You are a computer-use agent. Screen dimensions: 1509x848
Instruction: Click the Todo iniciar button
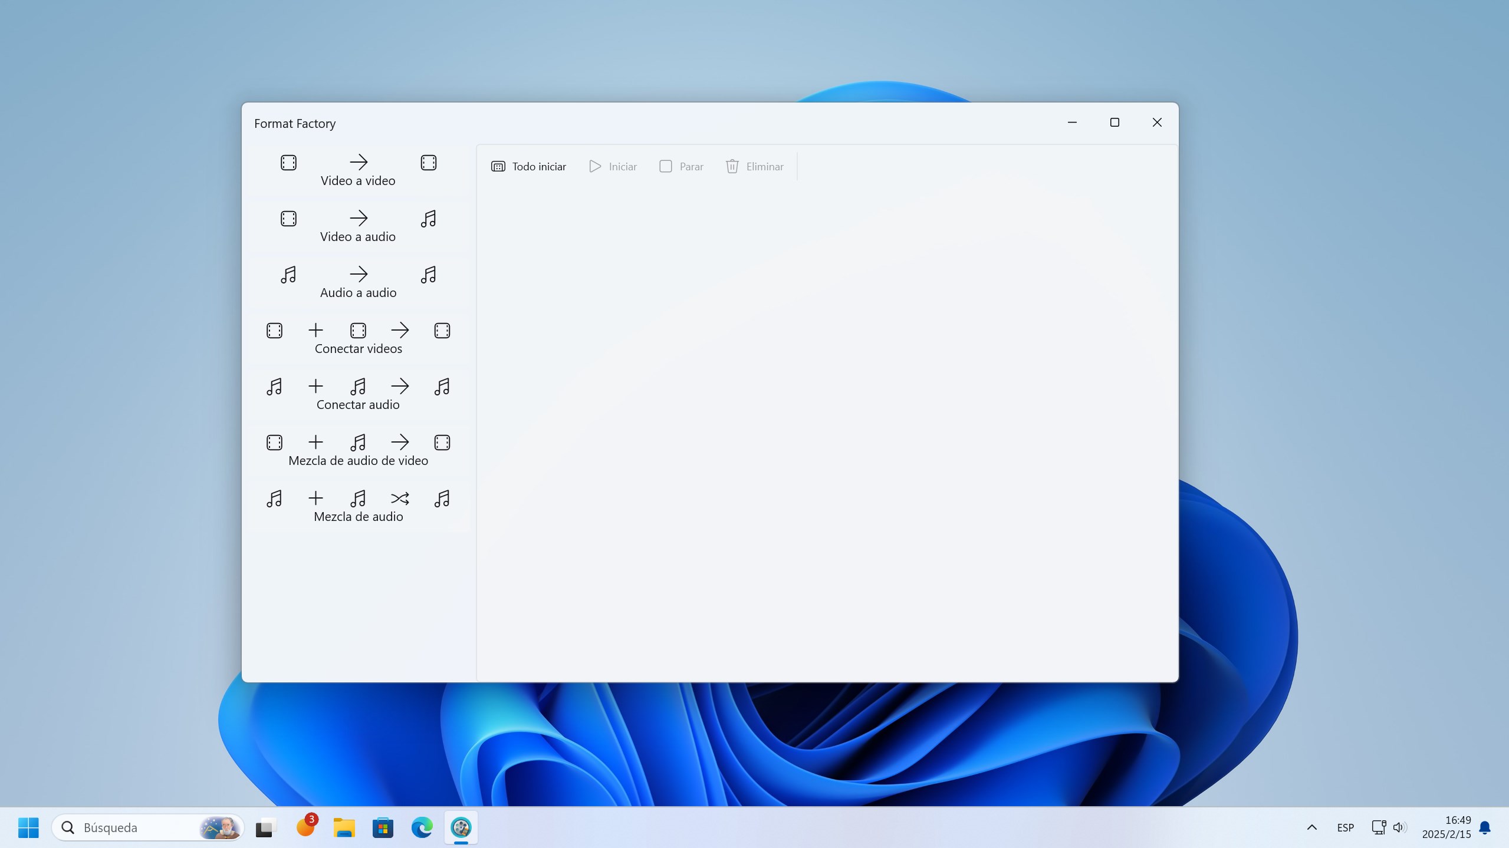click(x=528, y=167)
